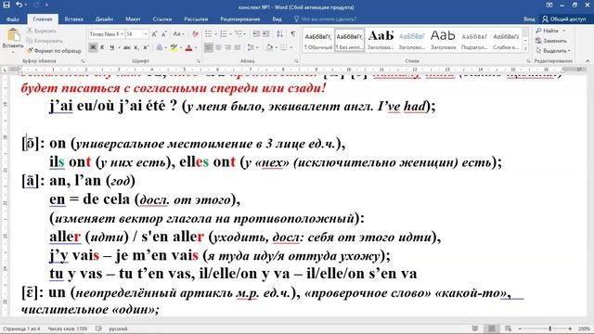Toggle Subscript formatting
The width and height of the screenshot is (594, 334).
tap(136, 47)
